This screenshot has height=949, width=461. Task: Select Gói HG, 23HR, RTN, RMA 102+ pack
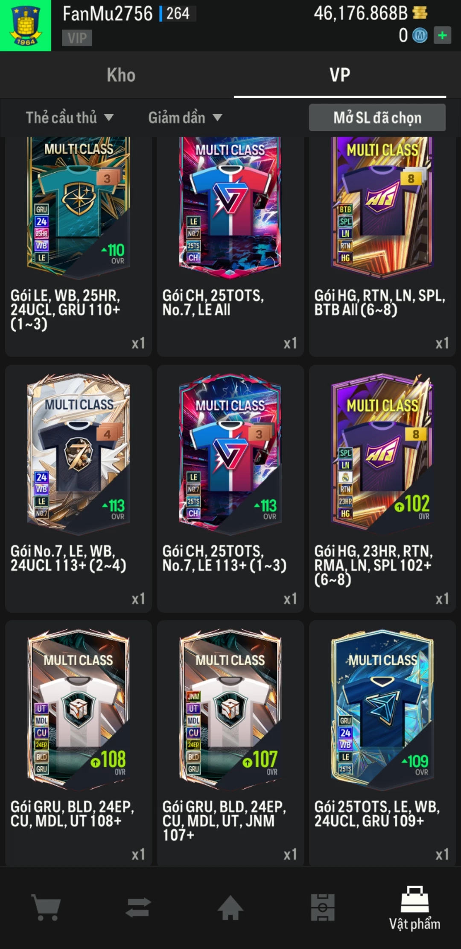[382, 489]
